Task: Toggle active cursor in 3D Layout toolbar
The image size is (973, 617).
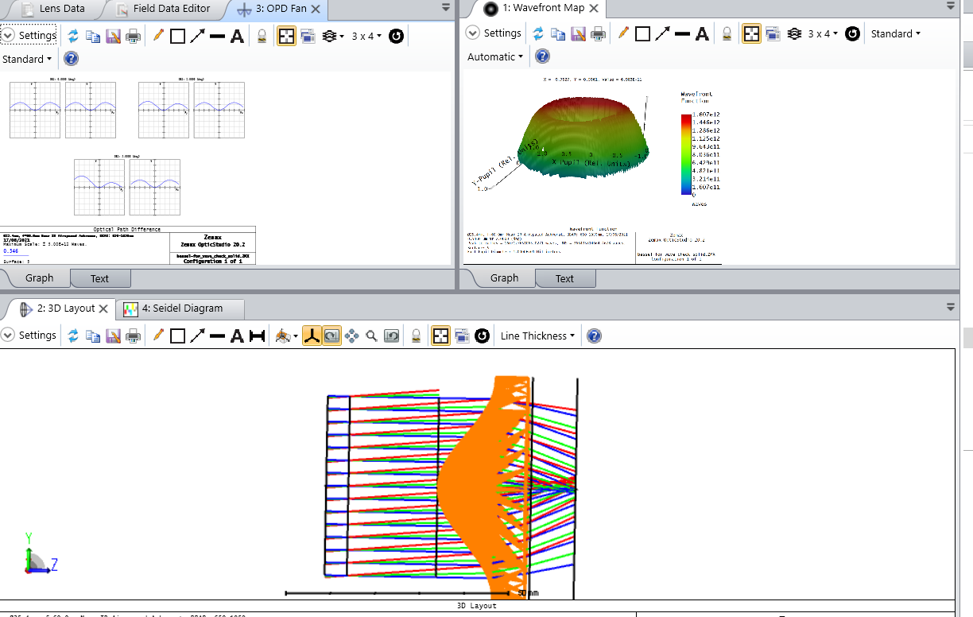Action: pyautogui.click(x=440, y=336)
